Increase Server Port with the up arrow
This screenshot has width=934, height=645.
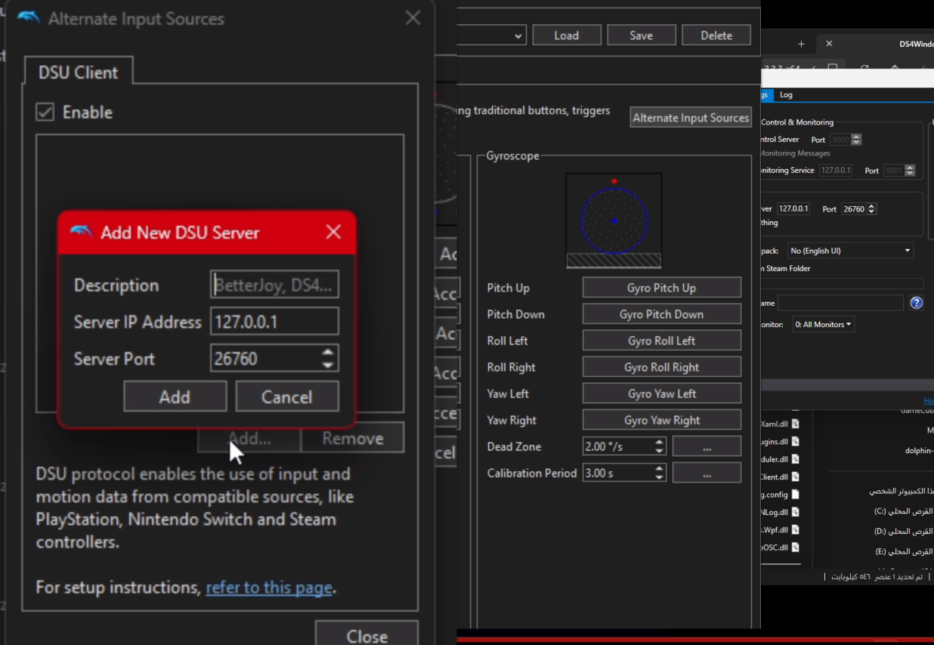328,352
